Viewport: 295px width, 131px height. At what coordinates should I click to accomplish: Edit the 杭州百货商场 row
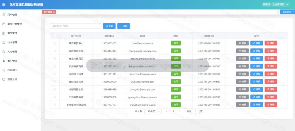(x=257, y=66)
